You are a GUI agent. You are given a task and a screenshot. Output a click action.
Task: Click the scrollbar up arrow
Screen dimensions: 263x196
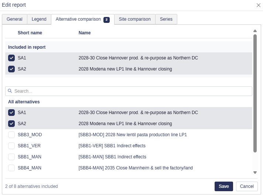(x=255, y=31)
